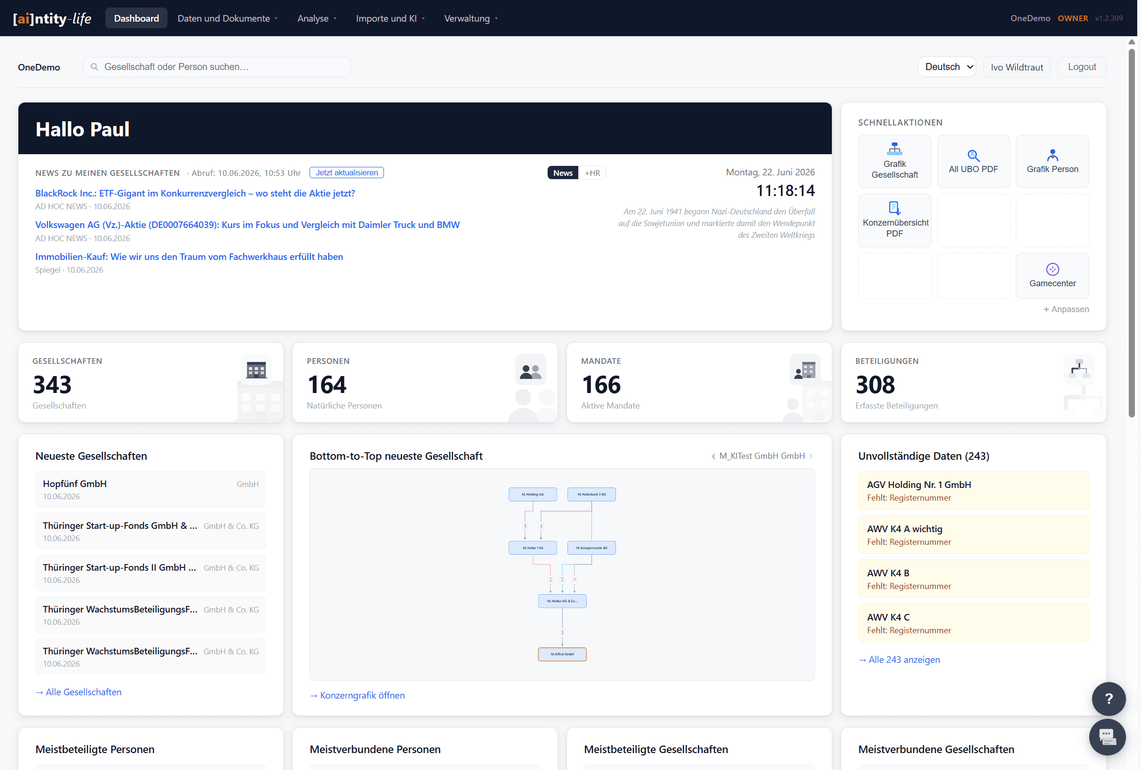Click + Anpassen to customize actions
Screen dimensions: 1141x770
[1066, 309]
